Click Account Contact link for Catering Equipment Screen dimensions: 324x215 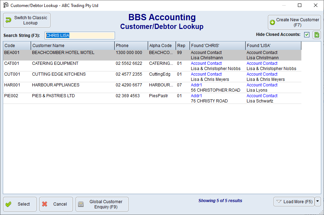coord(206,63)
